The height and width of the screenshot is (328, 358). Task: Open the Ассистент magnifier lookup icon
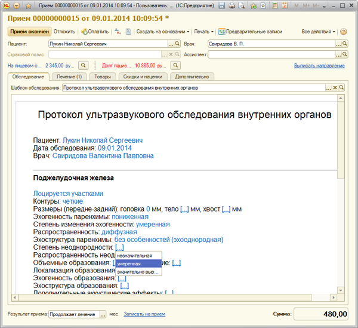(x=345, y=54)
